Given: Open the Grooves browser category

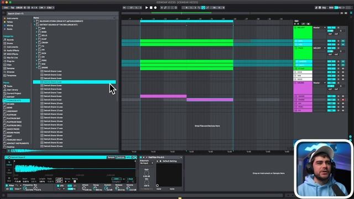Looking at the screenshot, I should (x=11, y=72).
